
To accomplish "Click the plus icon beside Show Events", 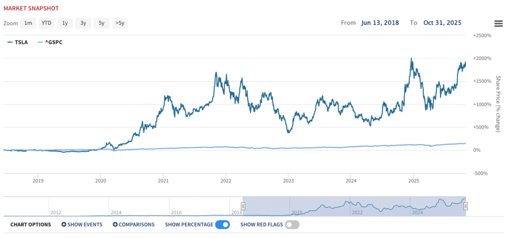I will pyautogui.click(x=64, y=225).
